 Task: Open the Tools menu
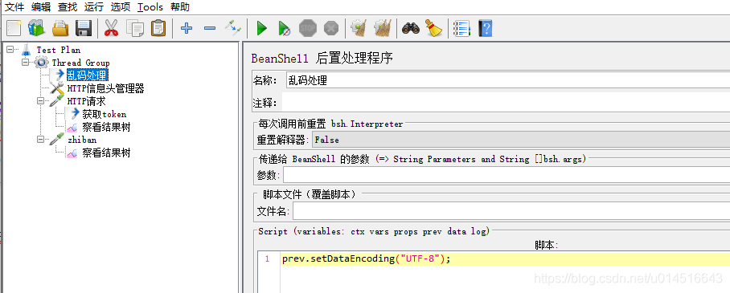pos(150,7)
